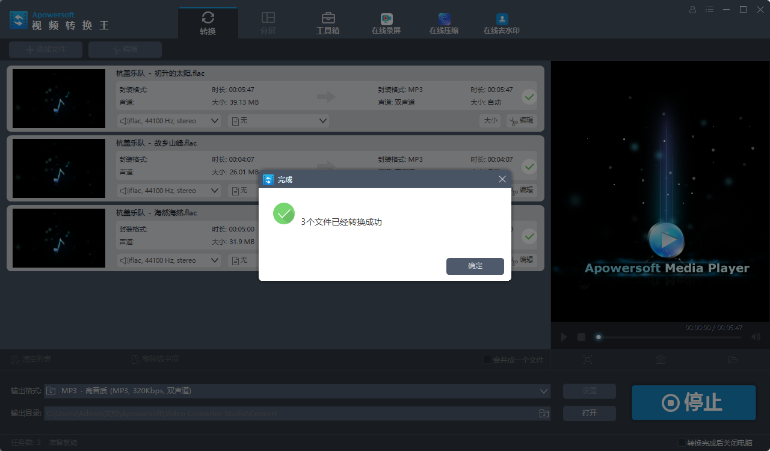Click file name 杭盖乐队 - 初升的太阳.flac
This screenshot has width=770, height=451.
(x=161, y=73)
